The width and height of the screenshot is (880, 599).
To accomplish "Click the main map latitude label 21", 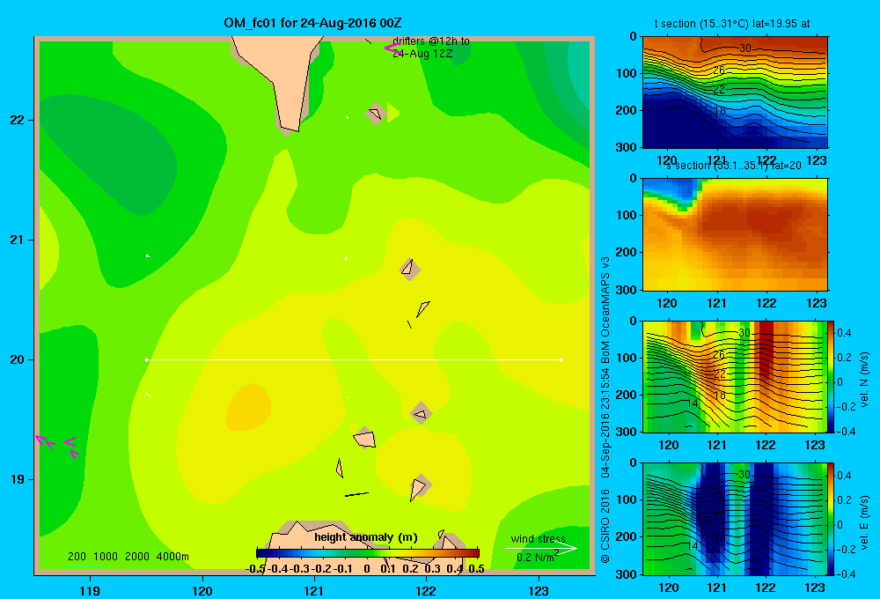I will point(17,240).
